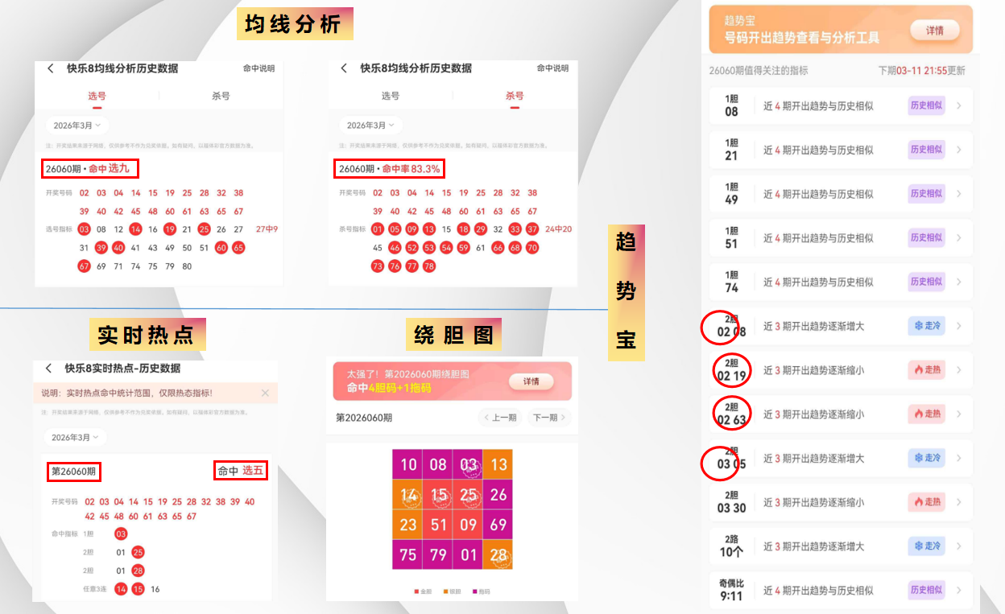
Task: Click the 24中20 hit count
Action: coord(558,229)
